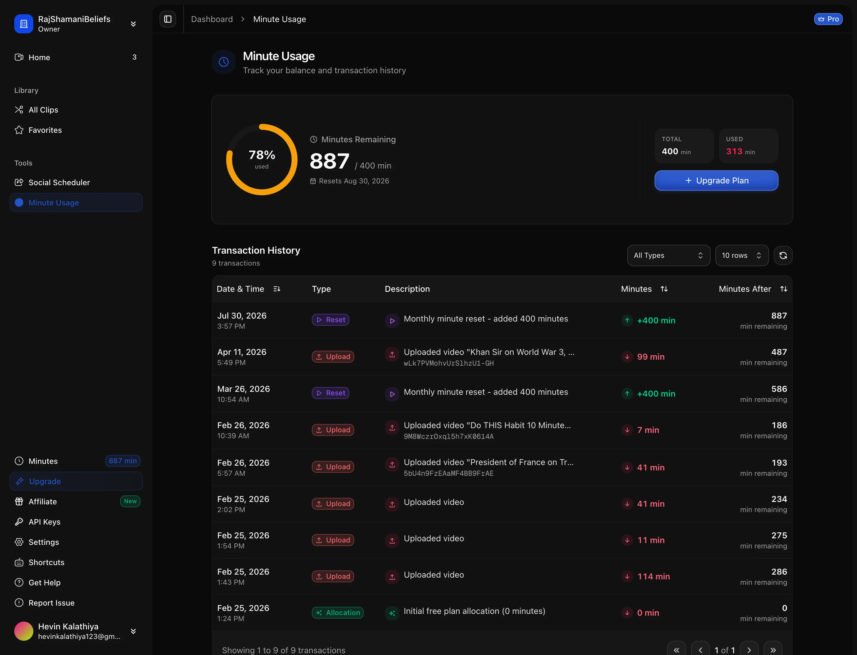Click the Reset tag in Mar 26 row
This screenshot has height=655, width=857.
point(331,393)
